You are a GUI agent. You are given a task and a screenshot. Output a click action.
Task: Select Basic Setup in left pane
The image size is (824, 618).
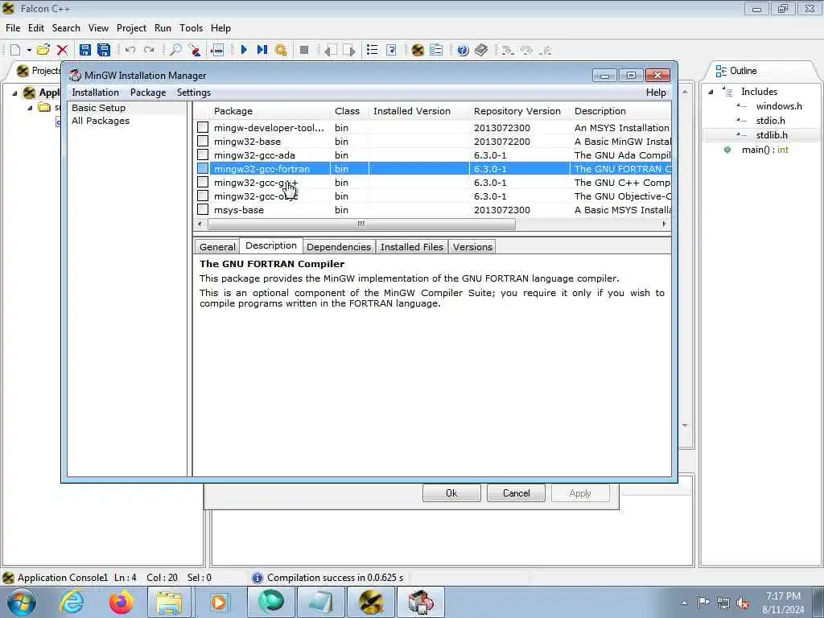[98, 108]
